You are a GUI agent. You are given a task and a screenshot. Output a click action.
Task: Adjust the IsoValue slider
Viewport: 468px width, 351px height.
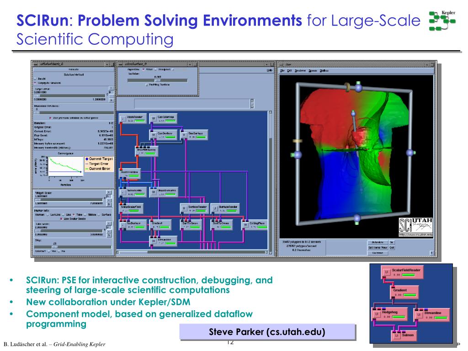coord(157,80)
